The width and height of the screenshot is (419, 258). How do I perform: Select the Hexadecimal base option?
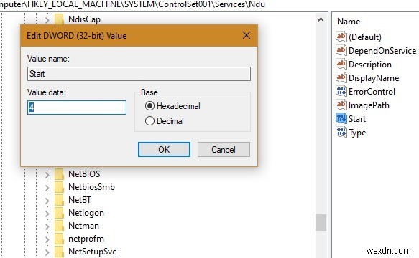149,106
